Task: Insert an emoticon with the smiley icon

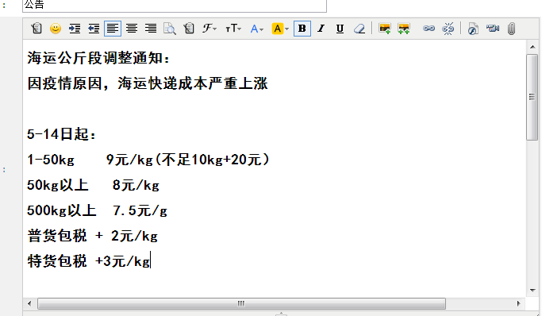Action: [x=56, y=29]
